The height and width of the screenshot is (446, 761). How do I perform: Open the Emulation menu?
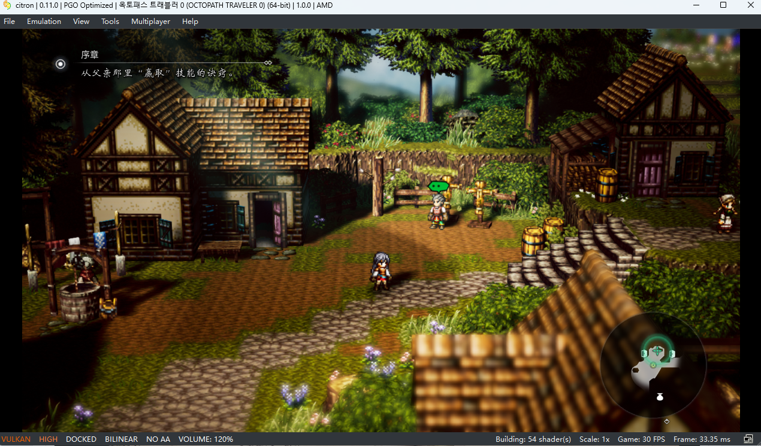click(44, 22)
